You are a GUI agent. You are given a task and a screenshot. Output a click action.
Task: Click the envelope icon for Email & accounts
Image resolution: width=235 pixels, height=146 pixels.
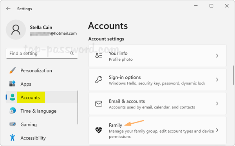(x=99, y=104)
